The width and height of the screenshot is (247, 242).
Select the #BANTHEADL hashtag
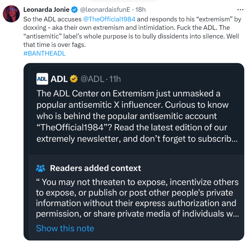tap(44, 53)
